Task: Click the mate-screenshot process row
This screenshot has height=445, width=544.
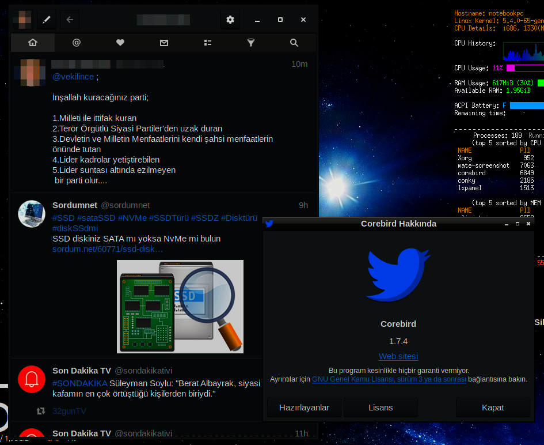Action: click(496, 165)
